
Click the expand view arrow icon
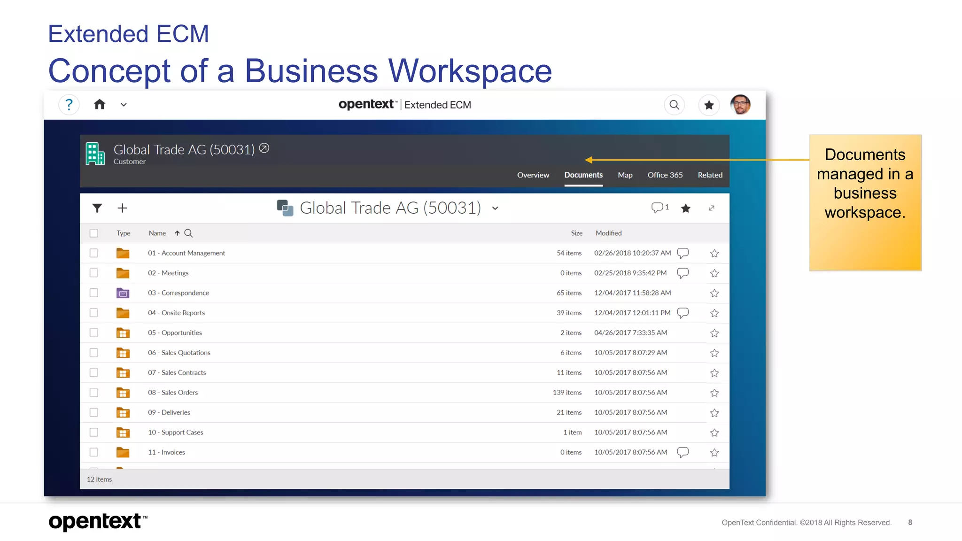pos(712,208)
